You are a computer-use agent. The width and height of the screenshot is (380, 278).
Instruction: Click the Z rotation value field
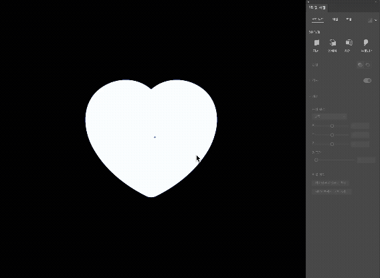click(x=360, y=144)
